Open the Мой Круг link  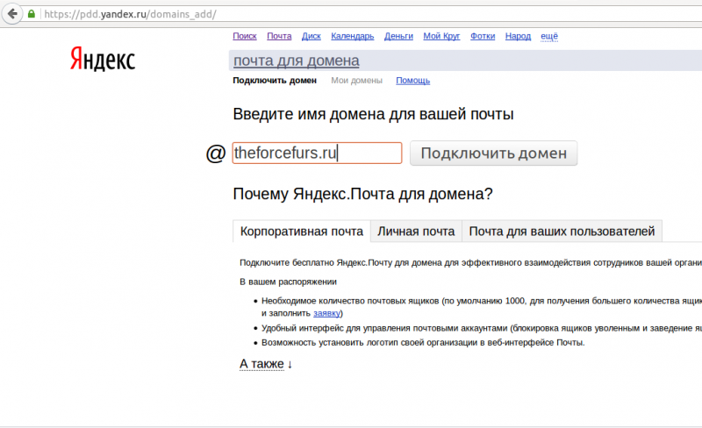tap(441, 36)
